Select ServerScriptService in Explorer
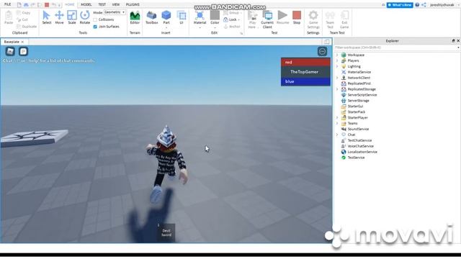The width and height of the screenshot is (461, 259). click(362, 95)
